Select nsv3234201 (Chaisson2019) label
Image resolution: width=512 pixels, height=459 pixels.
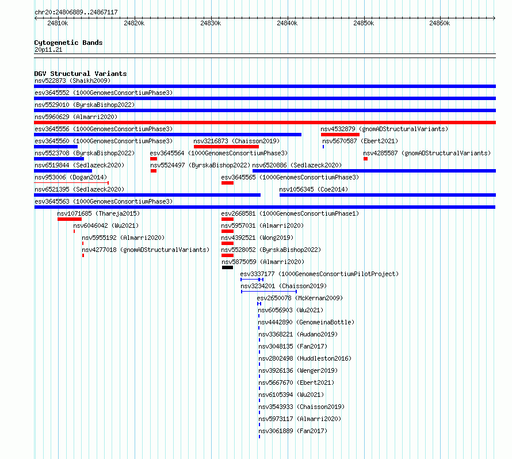284,286
